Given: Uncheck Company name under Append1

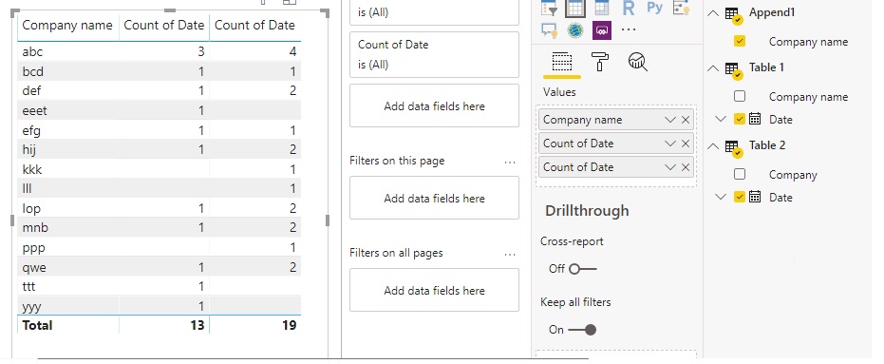Looking at the screenshot, I should (740, 41).
